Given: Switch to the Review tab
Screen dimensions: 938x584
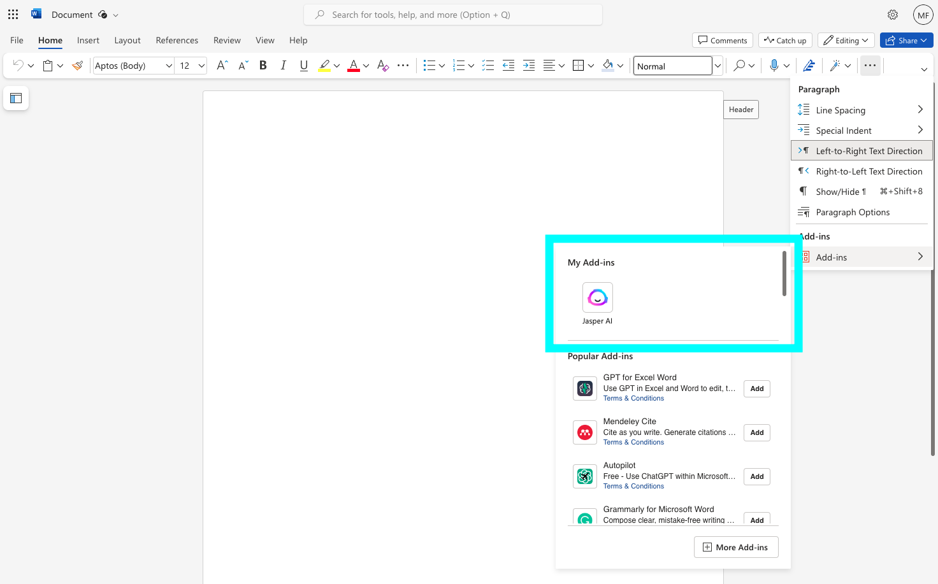Looking at the screenshot, I should (x=227, y=40).
